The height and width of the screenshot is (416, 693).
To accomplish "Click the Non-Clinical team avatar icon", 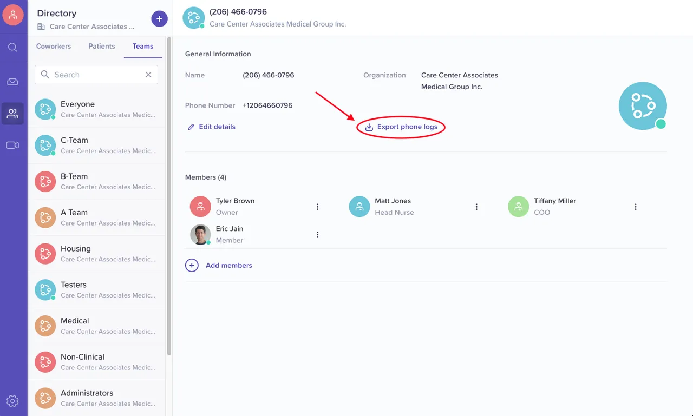I will click(45, 362).
